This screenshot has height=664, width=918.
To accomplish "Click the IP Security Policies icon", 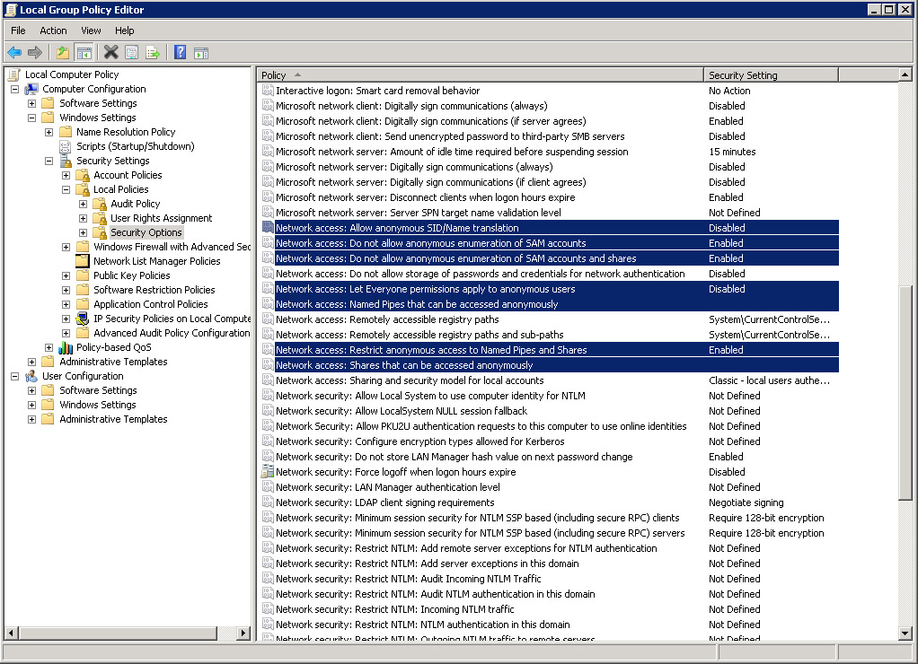I will pos(83,319).
